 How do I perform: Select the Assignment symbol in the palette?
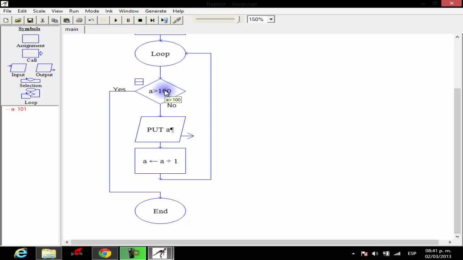tap(30, 39)
